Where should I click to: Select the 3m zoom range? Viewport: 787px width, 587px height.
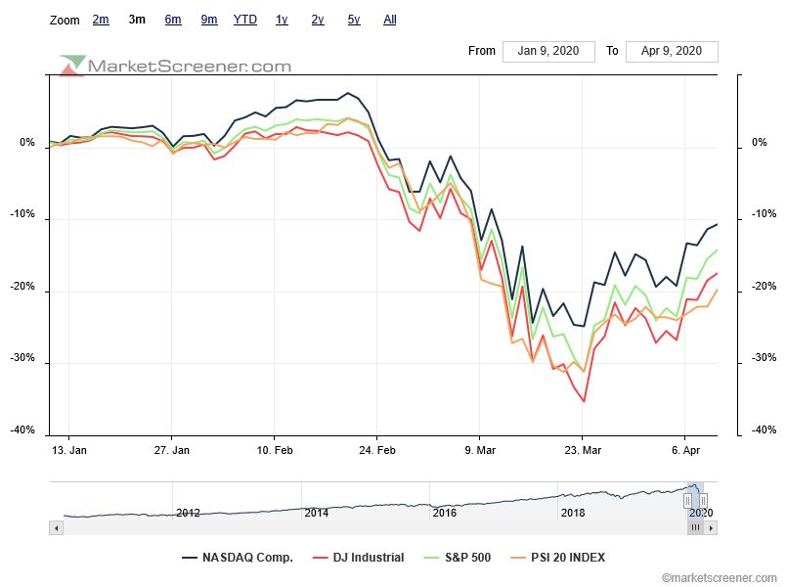tap(137, 20)
